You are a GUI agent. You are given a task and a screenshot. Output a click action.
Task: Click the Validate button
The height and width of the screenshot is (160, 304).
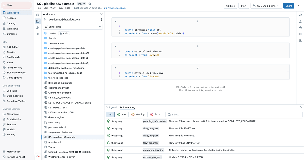[230, 6]
